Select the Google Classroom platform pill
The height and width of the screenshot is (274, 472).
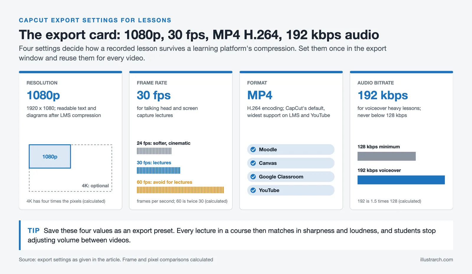[x=291, y=177]
